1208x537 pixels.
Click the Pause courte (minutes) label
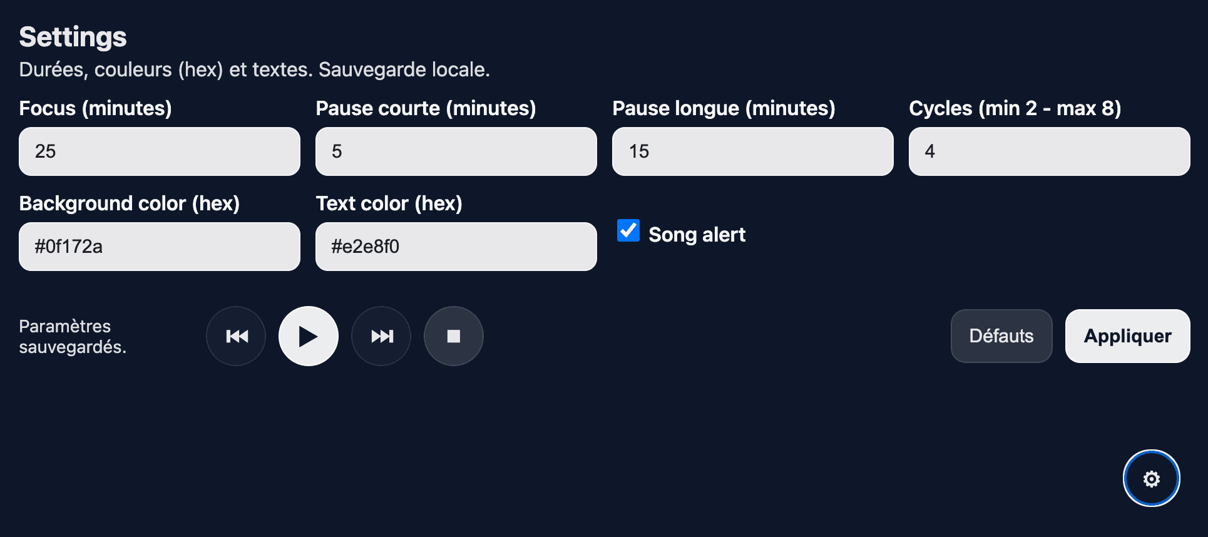426,108
